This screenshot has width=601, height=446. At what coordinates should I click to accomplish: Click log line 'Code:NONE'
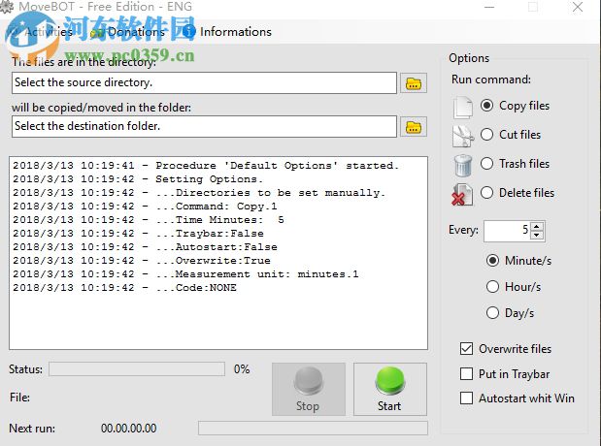click(124, 288)
